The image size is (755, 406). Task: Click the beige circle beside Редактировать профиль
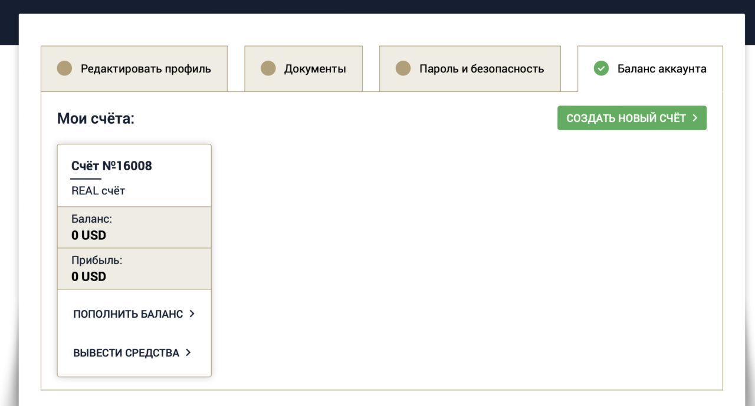click(x=64, y=68)
